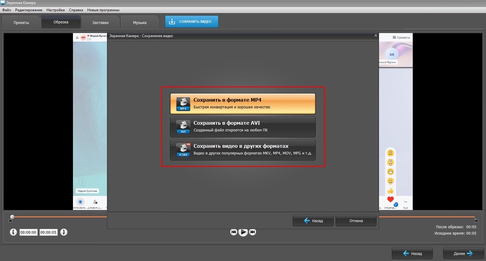486x261 pixels.
Task: Click the stop recording icon in preview
Action: pyautogui.click(x=80, y=202)
